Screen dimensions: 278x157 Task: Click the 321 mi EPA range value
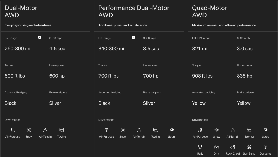point(200,49)
